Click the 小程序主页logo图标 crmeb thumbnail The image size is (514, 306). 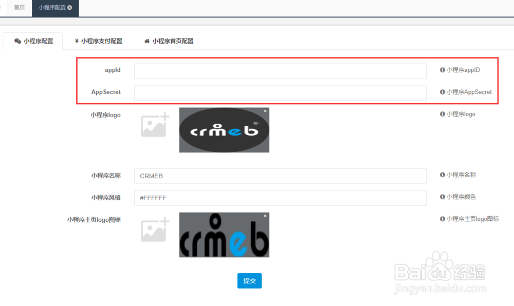[x=224, y=235]
